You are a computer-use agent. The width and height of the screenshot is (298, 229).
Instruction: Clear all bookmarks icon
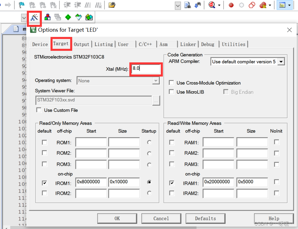[x=53, y=5]
